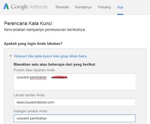The height and width of the screenshot is (124, 150).
Task: Open the Kampanye tab
Action: point(83,7)
